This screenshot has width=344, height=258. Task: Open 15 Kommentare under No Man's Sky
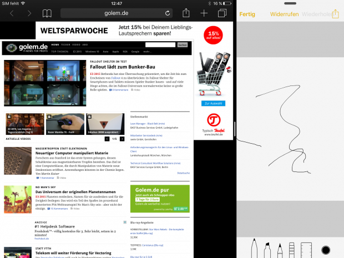point(58,209)
